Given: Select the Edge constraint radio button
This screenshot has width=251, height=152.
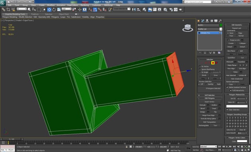Looking at the screenshot, I should [x=237, y=33].
